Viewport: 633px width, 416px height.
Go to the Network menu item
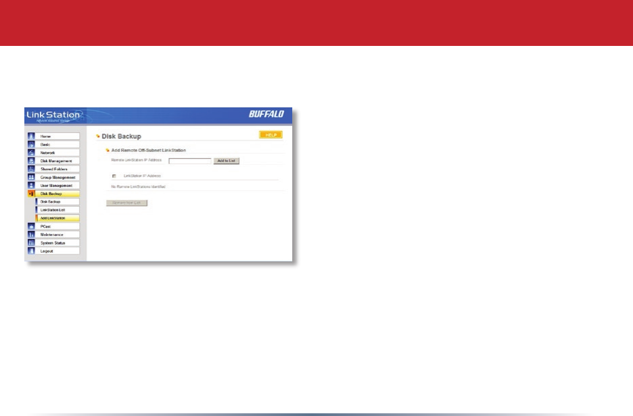(57, 153)
